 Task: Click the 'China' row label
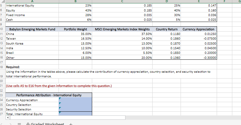(32, 34)
